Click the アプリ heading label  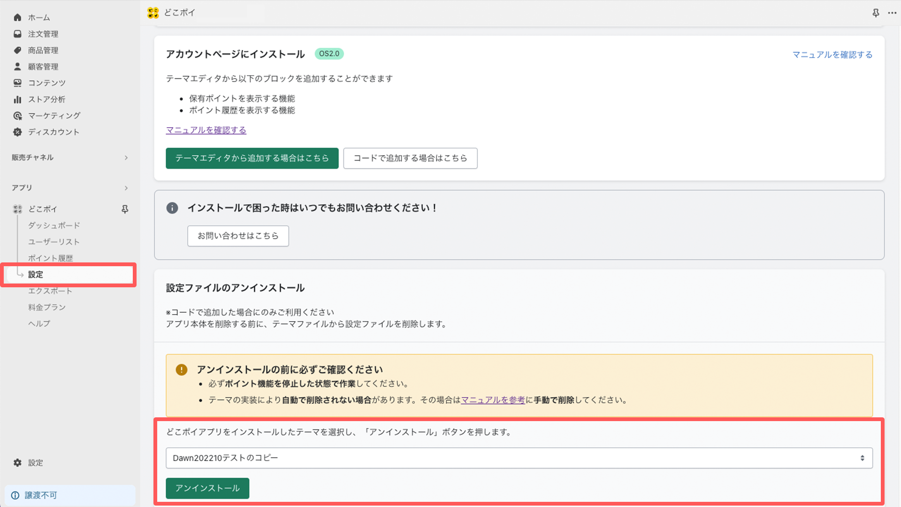tap(22, 188)
